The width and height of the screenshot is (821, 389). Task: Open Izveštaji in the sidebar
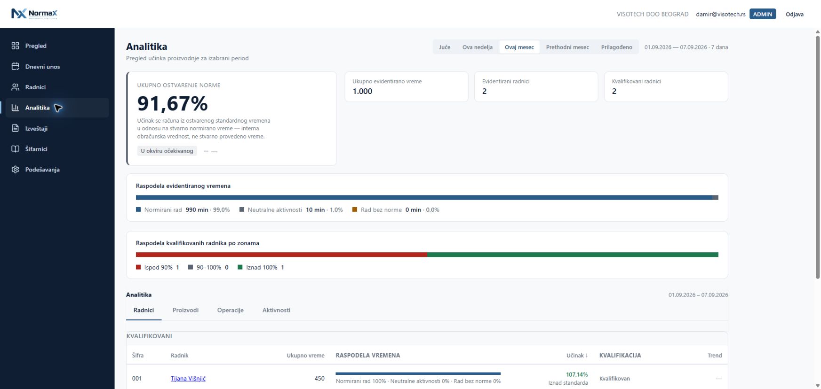point(57,128)
